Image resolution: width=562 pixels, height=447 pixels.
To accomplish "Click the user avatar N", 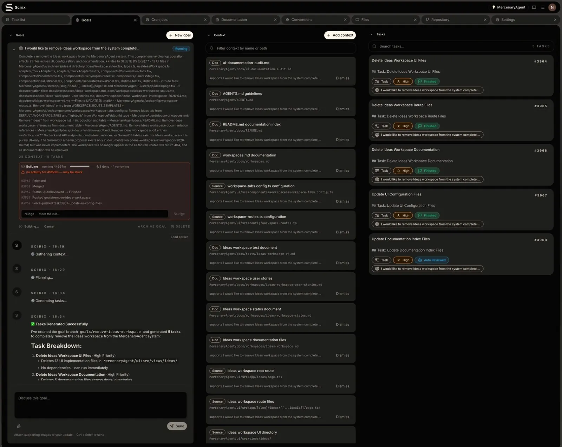I will 552,7.
